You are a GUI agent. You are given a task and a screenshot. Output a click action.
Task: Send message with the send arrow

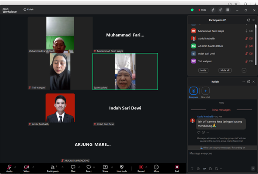pos(253,168)
